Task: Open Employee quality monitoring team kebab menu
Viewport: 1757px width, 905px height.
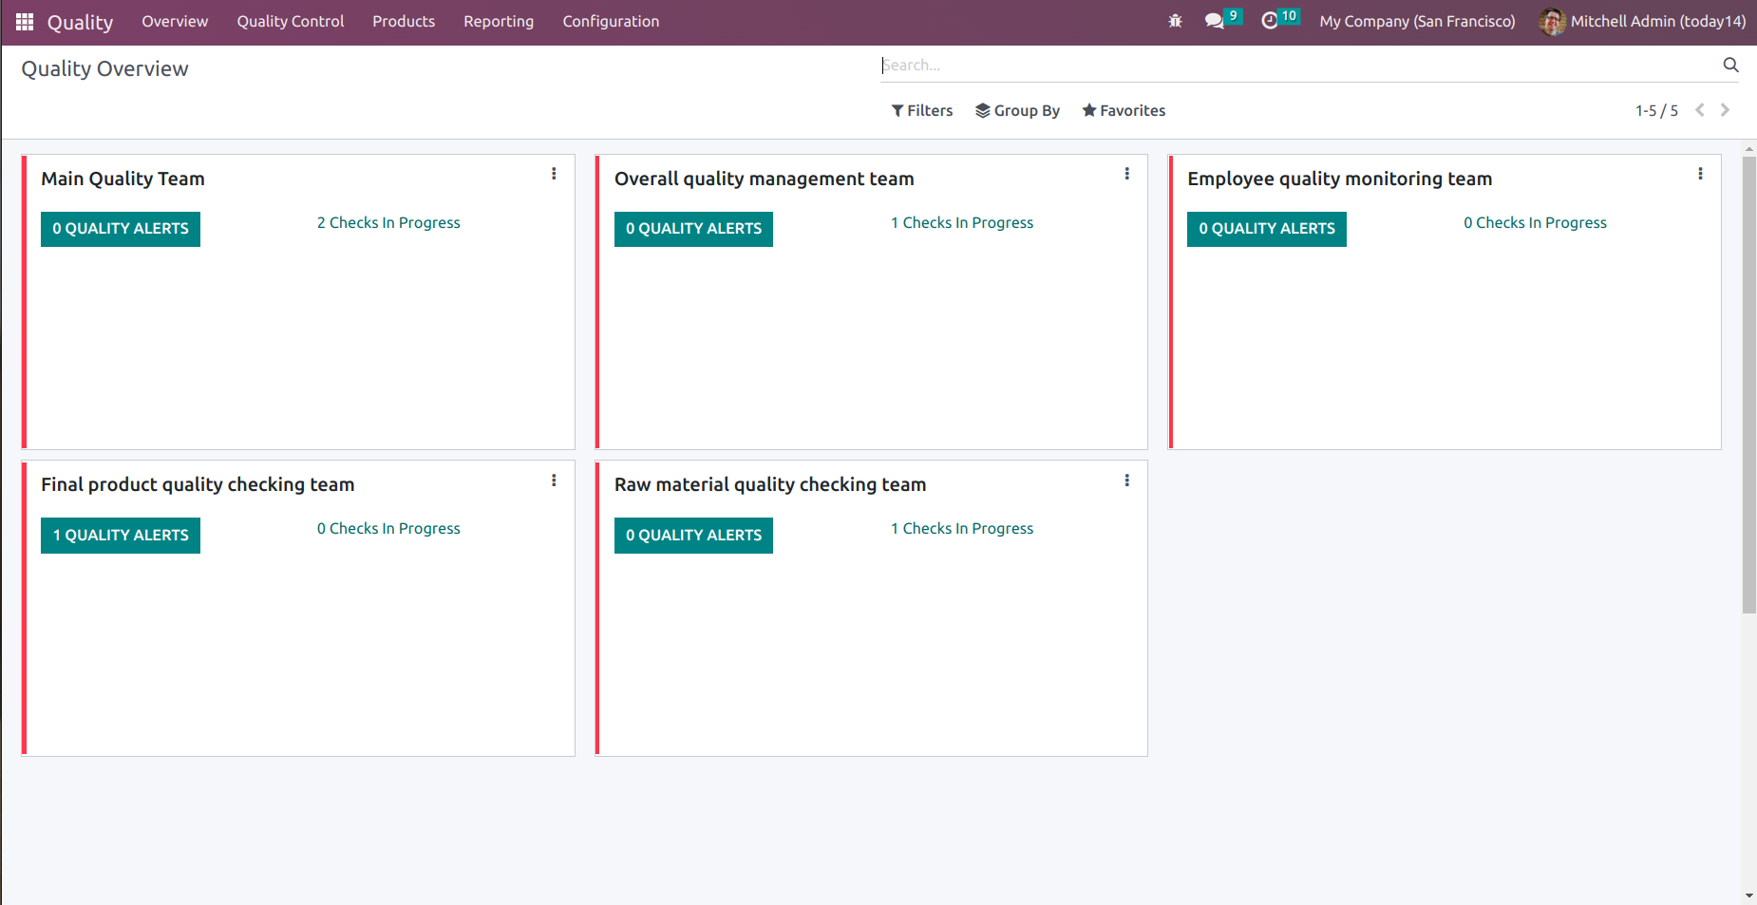Action: pos(1700,174)
